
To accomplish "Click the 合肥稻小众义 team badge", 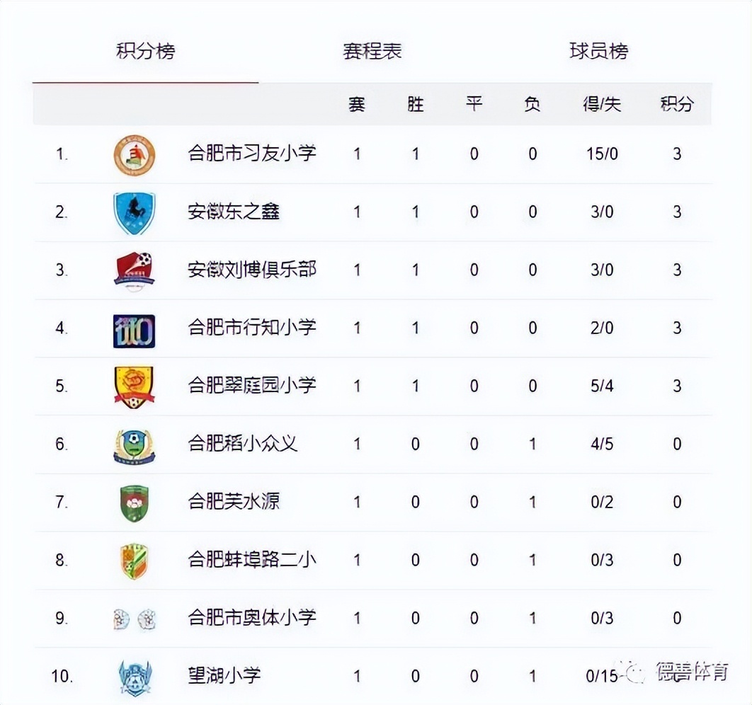I will pos(134,446).
